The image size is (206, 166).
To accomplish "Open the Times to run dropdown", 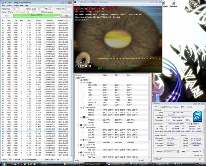I will (68, 9).
